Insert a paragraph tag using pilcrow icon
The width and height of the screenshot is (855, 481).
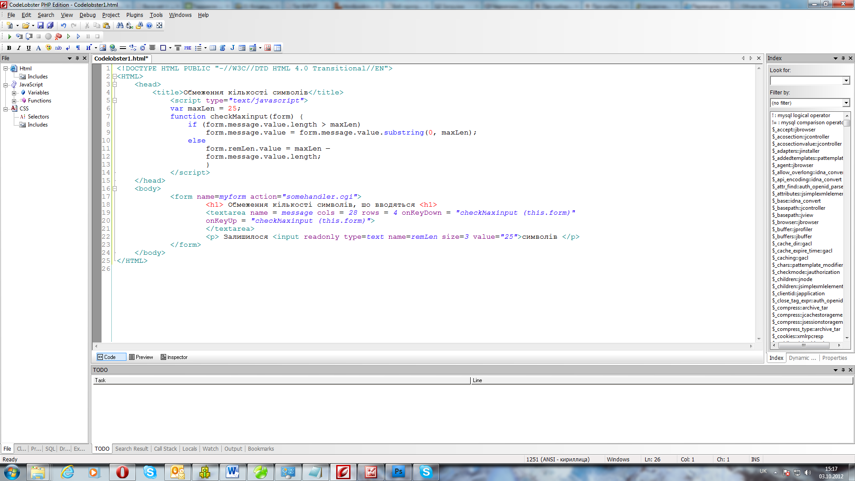[78, 48]
